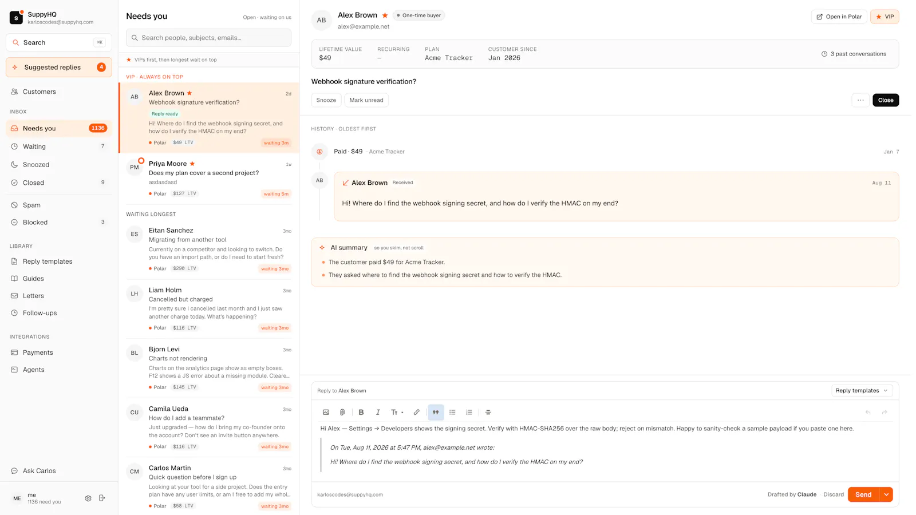This screenshot has width=916, height=515.
Task: Search people, subjects, emails field
Action: [x=208, y=38]
